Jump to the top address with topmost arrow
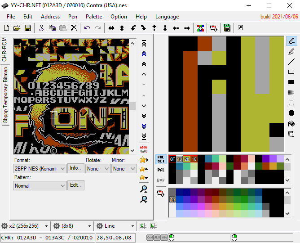Viewport: 300px width, 243px height. tap(144, 44)
